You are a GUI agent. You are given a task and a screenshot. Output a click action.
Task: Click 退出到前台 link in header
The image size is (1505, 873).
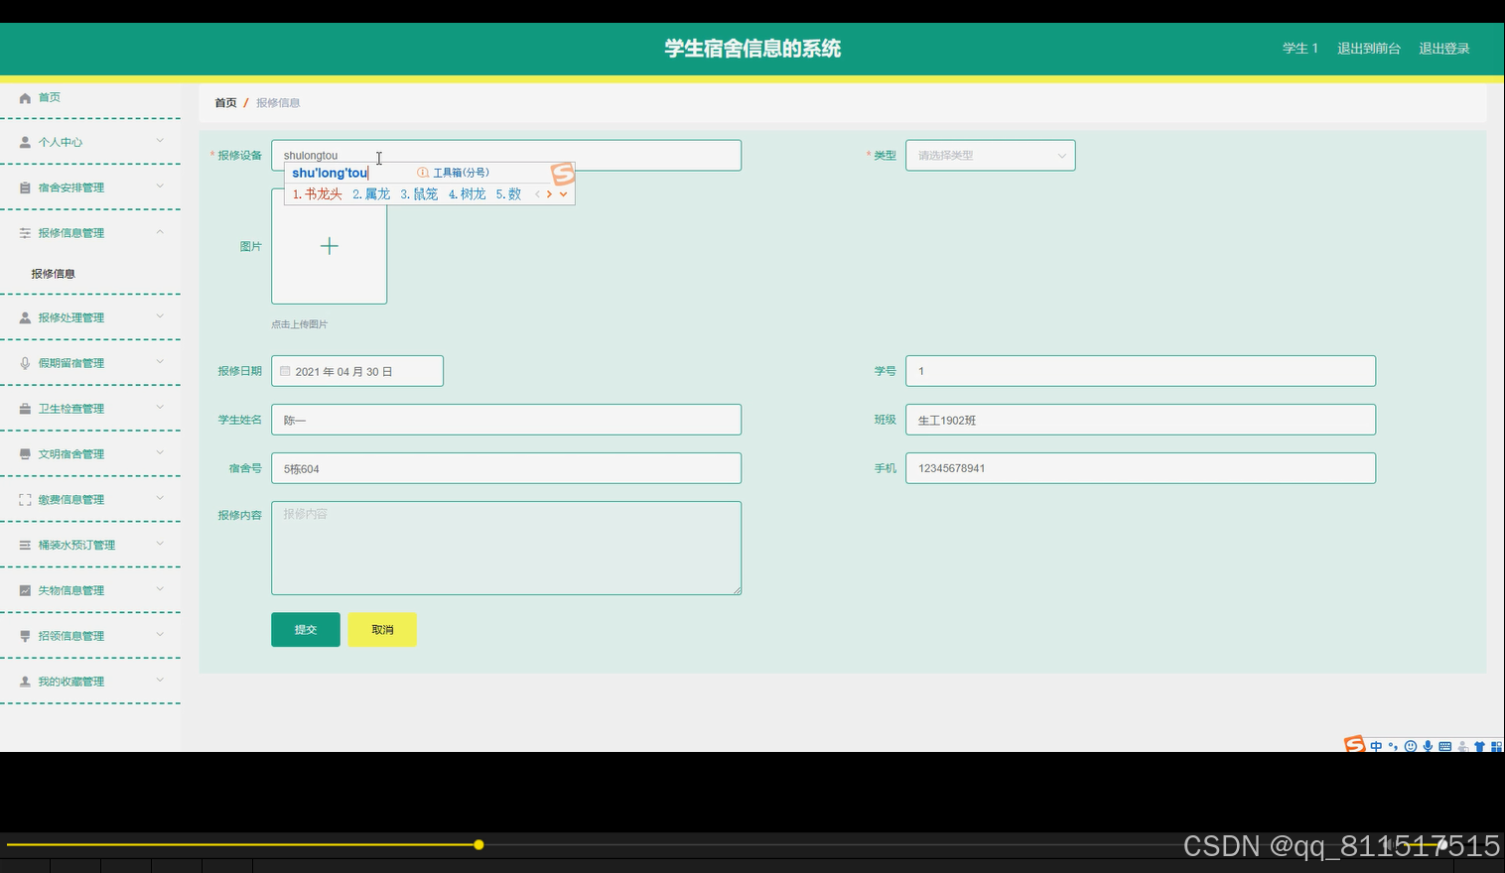[1368, 49]
